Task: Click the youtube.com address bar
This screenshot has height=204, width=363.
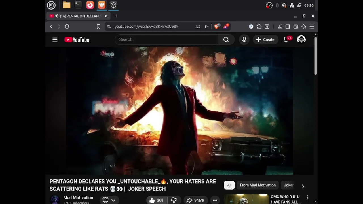Action: pyautogui.click(x=146, y=27)
